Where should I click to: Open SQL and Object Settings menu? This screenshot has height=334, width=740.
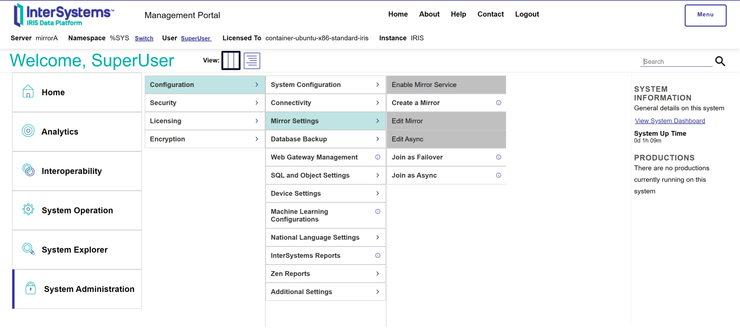pyautogui.click(x=310, y=175)
